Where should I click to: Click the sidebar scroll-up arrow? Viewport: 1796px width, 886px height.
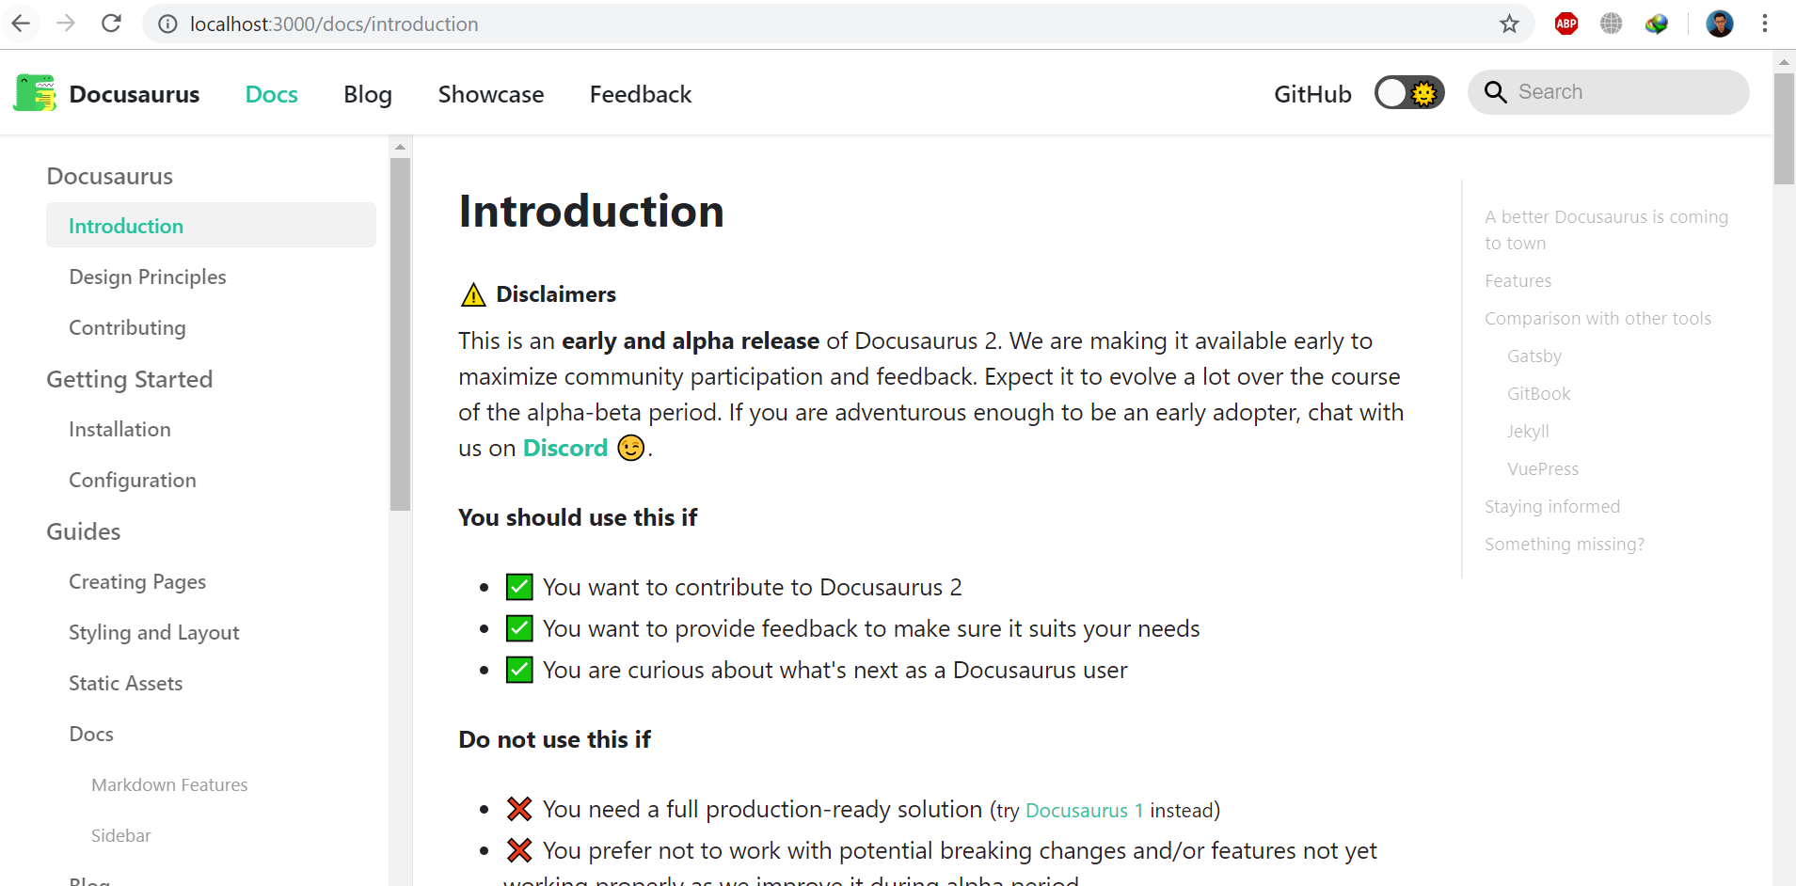click(400, 147)
